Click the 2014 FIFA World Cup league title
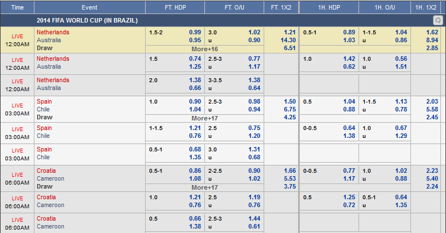The image size is (446, 233). click(87, 20)
